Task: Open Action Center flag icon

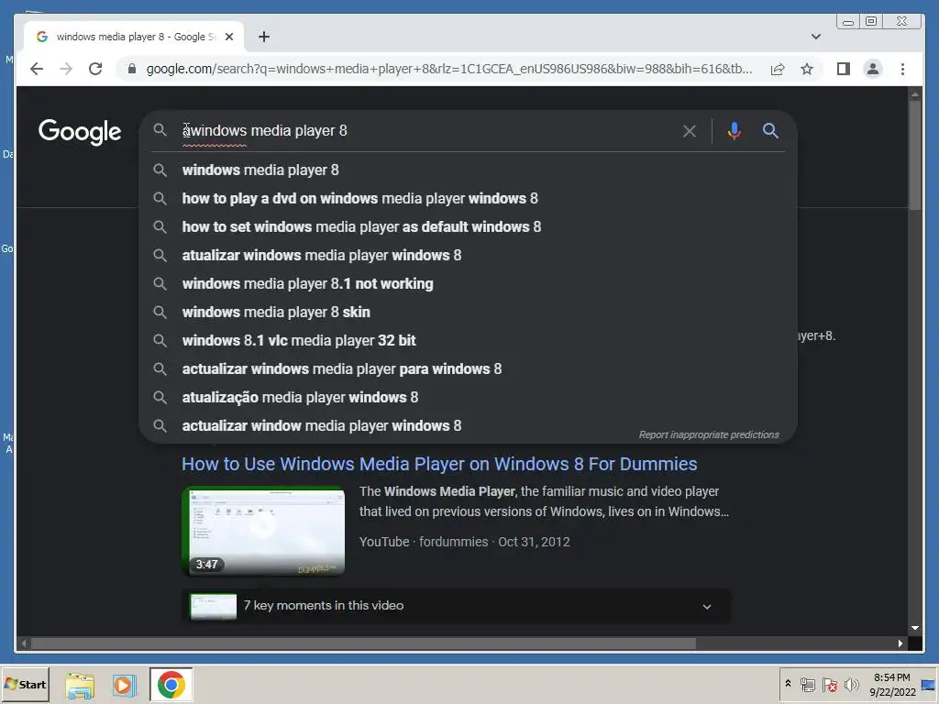Action: click(x=829, y=685)
